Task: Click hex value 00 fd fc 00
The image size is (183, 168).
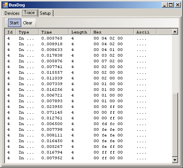Action: pyautogui.click(x=108, y=124)
